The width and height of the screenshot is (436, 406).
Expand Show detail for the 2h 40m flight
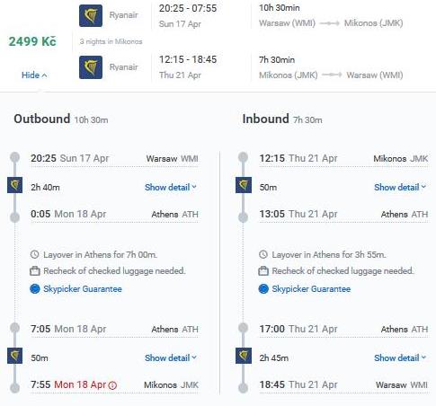point(171,187)
